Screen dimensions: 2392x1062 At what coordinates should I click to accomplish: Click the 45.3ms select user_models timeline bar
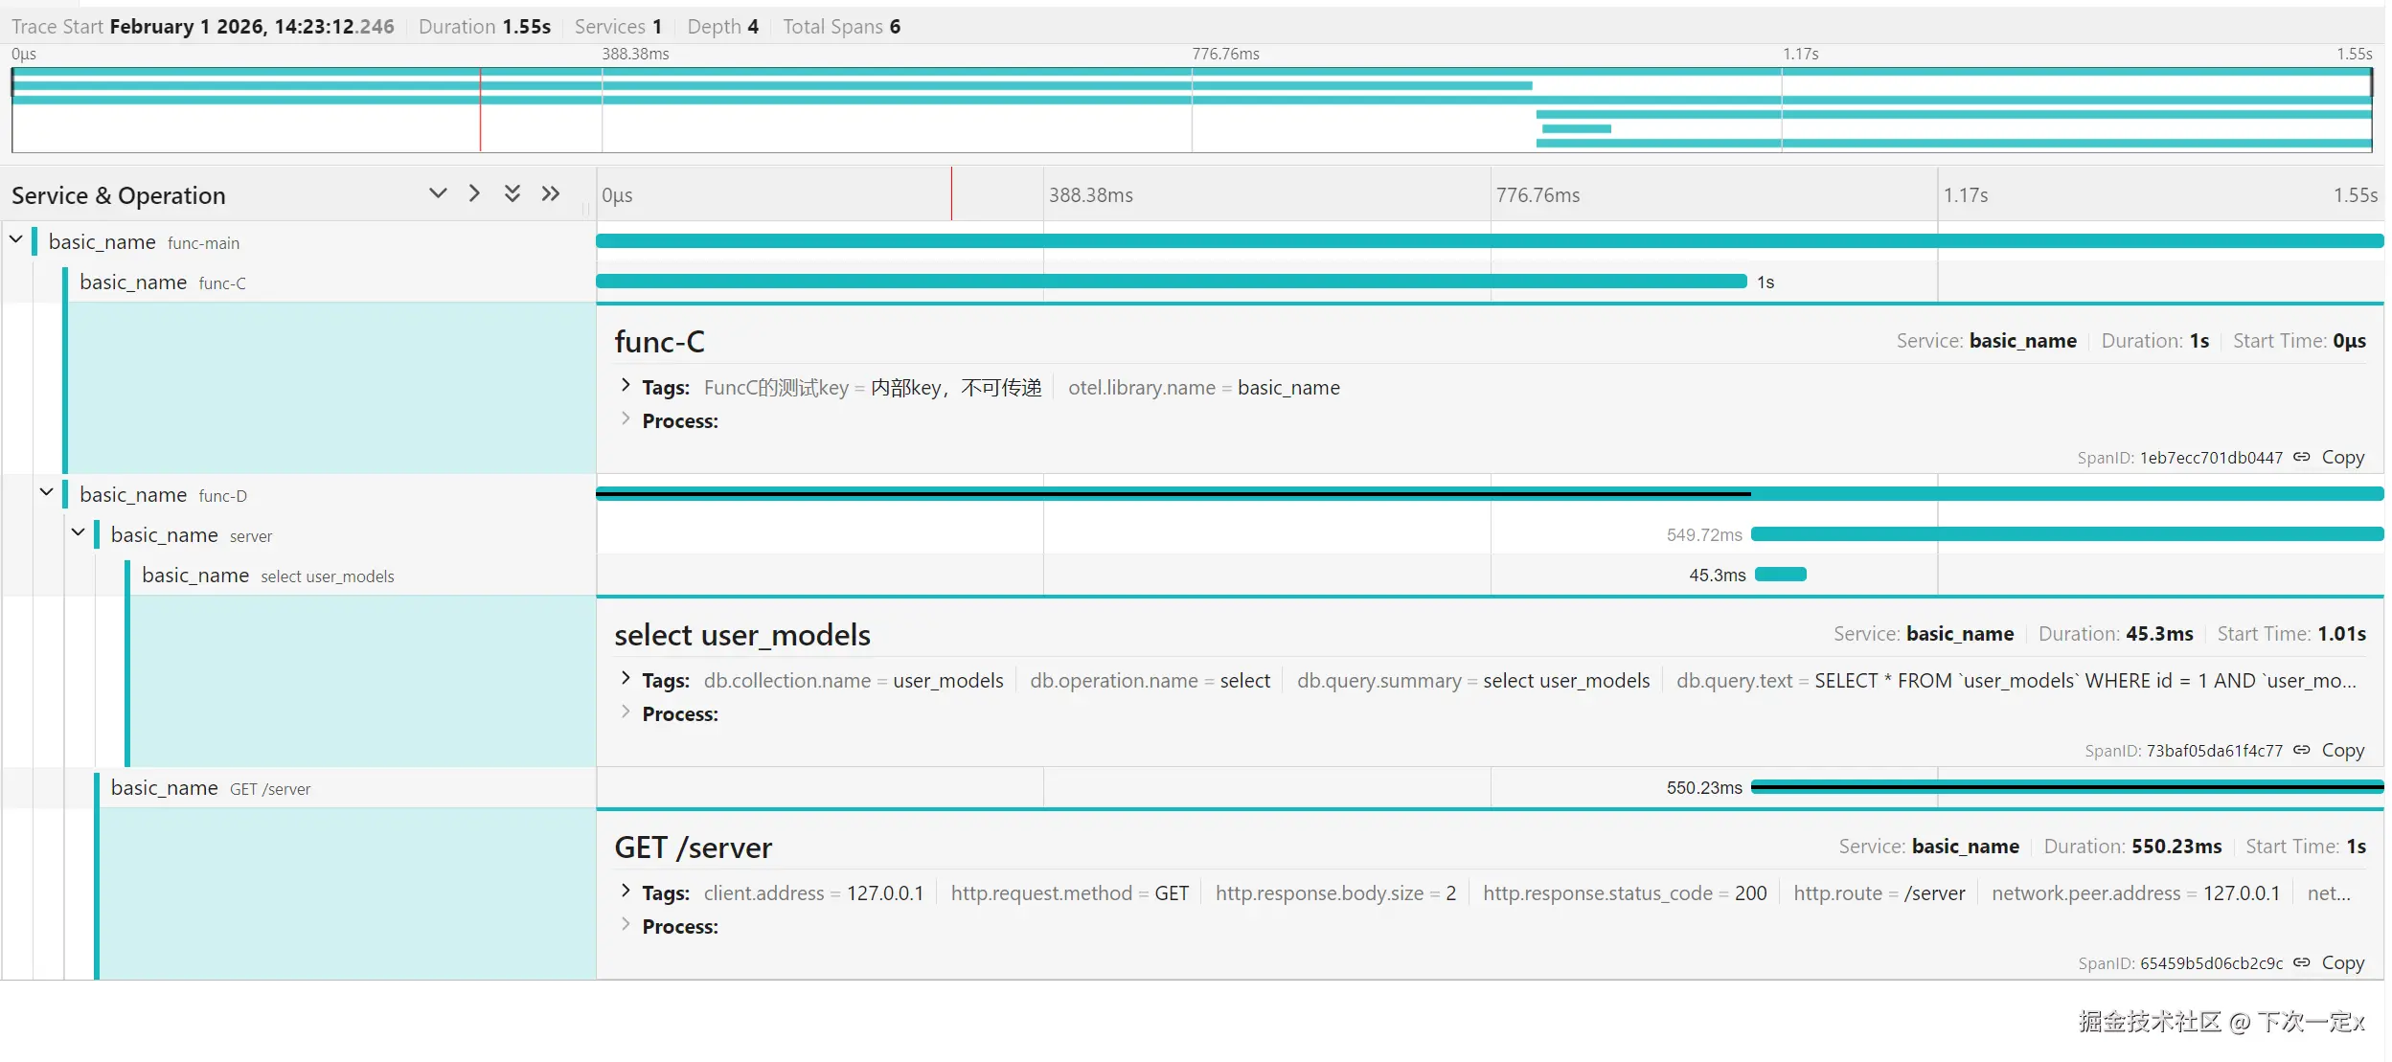1781,575
